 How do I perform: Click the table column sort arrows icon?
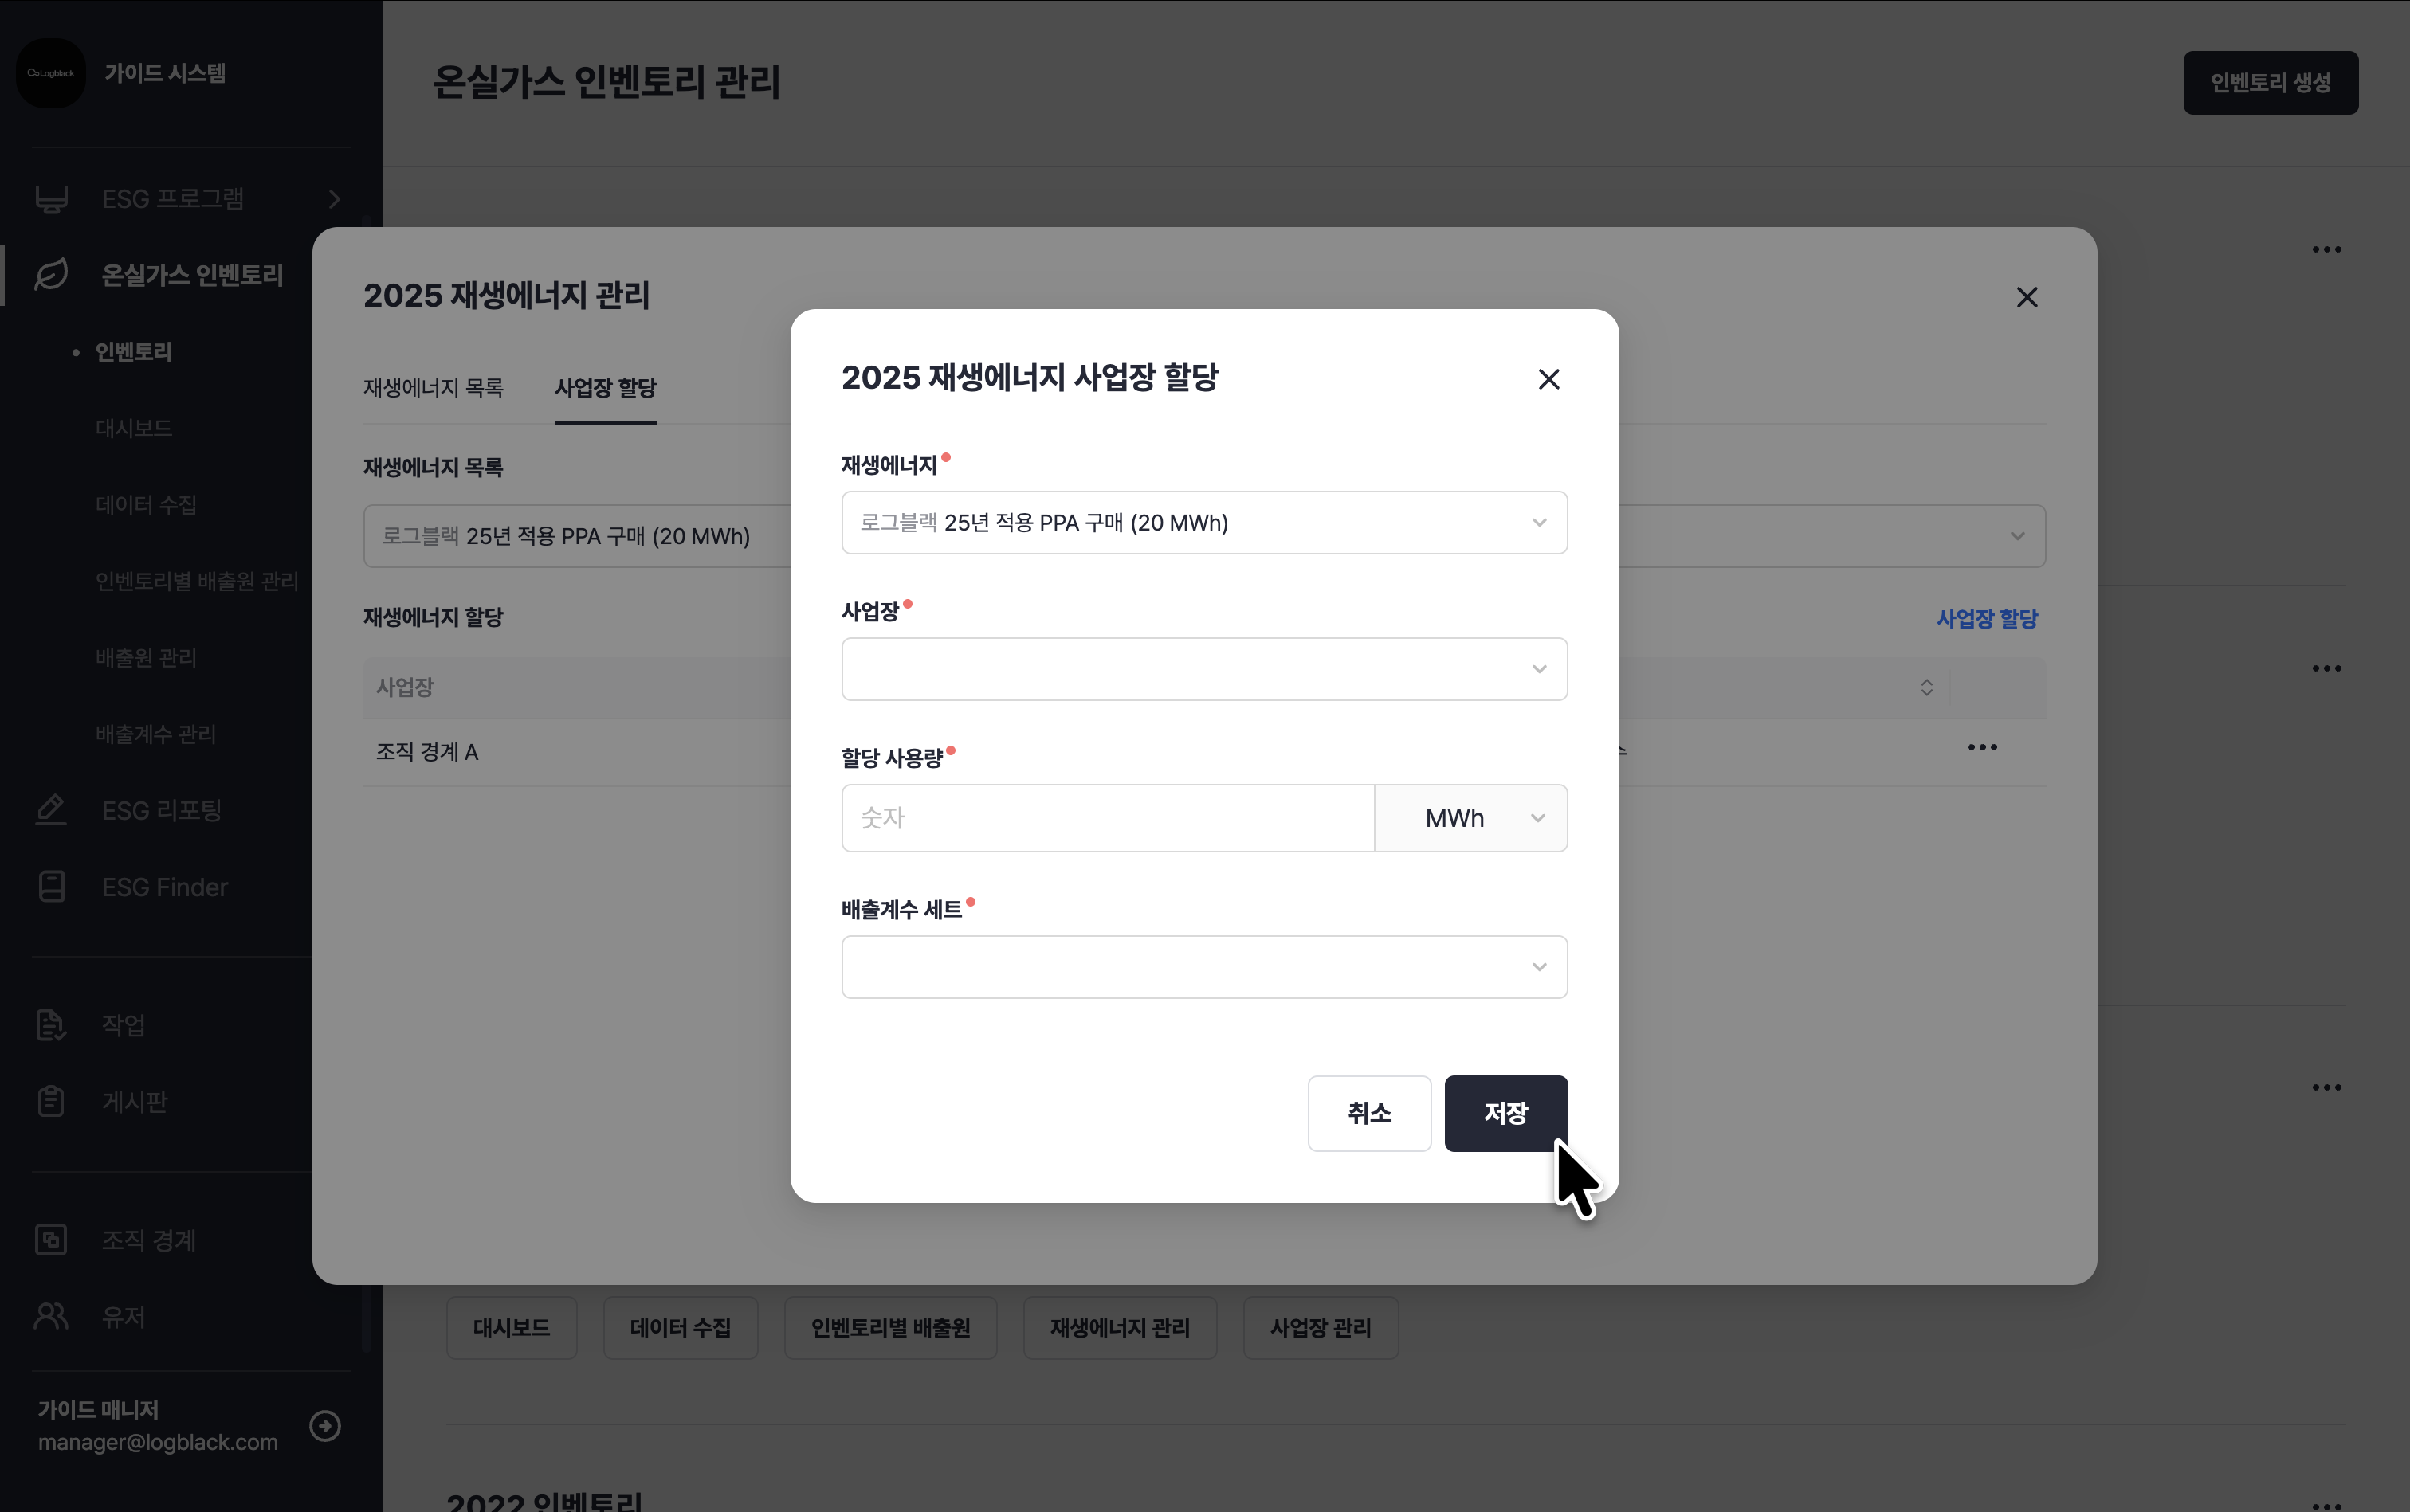click(1925, 687)
